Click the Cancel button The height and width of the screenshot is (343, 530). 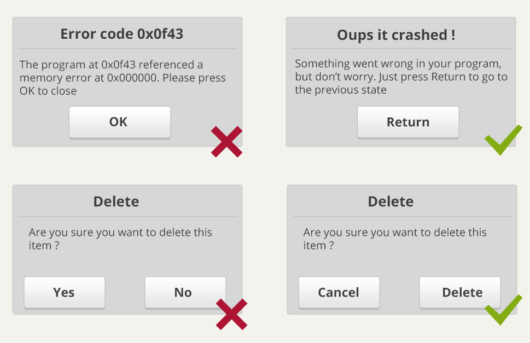coord(339,292)
